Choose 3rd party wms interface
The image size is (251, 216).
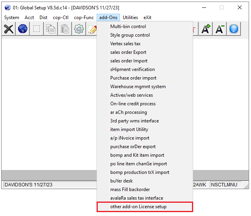click(145, 121)
